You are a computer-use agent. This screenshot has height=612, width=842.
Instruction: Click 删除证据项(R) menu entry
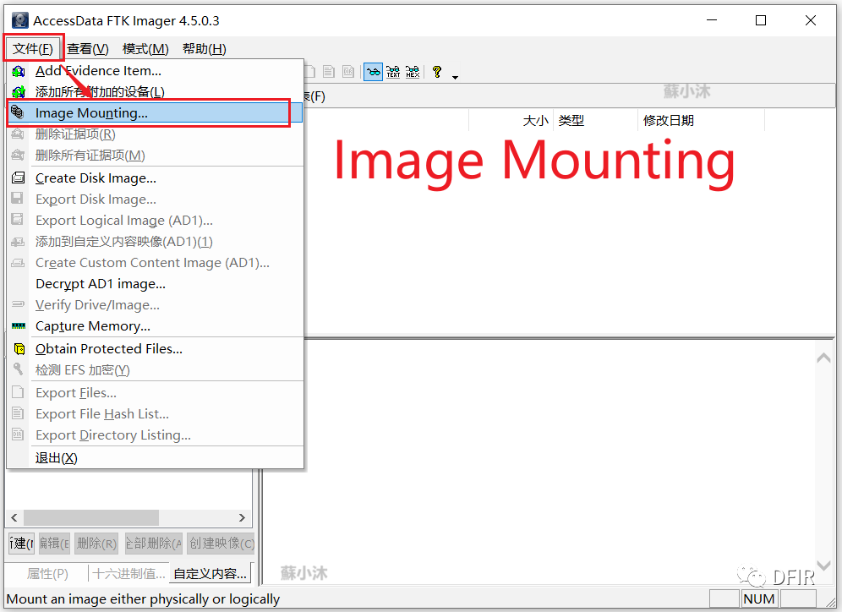[x=156, y=134]
